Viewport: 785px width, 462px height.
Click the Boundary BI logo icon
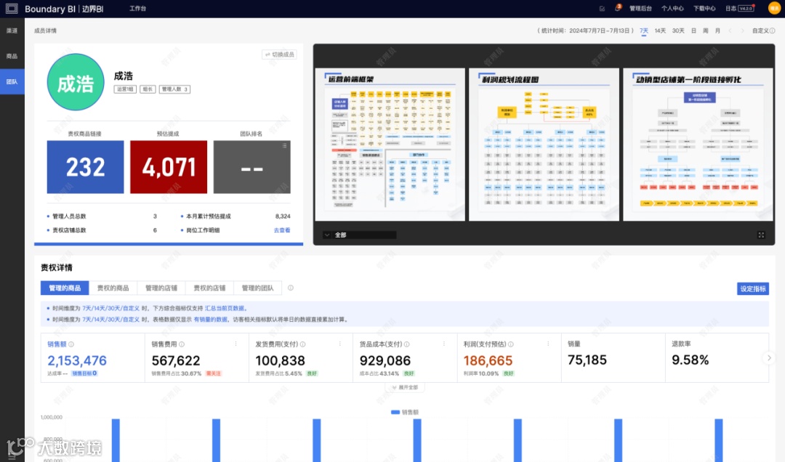(12, 9)
